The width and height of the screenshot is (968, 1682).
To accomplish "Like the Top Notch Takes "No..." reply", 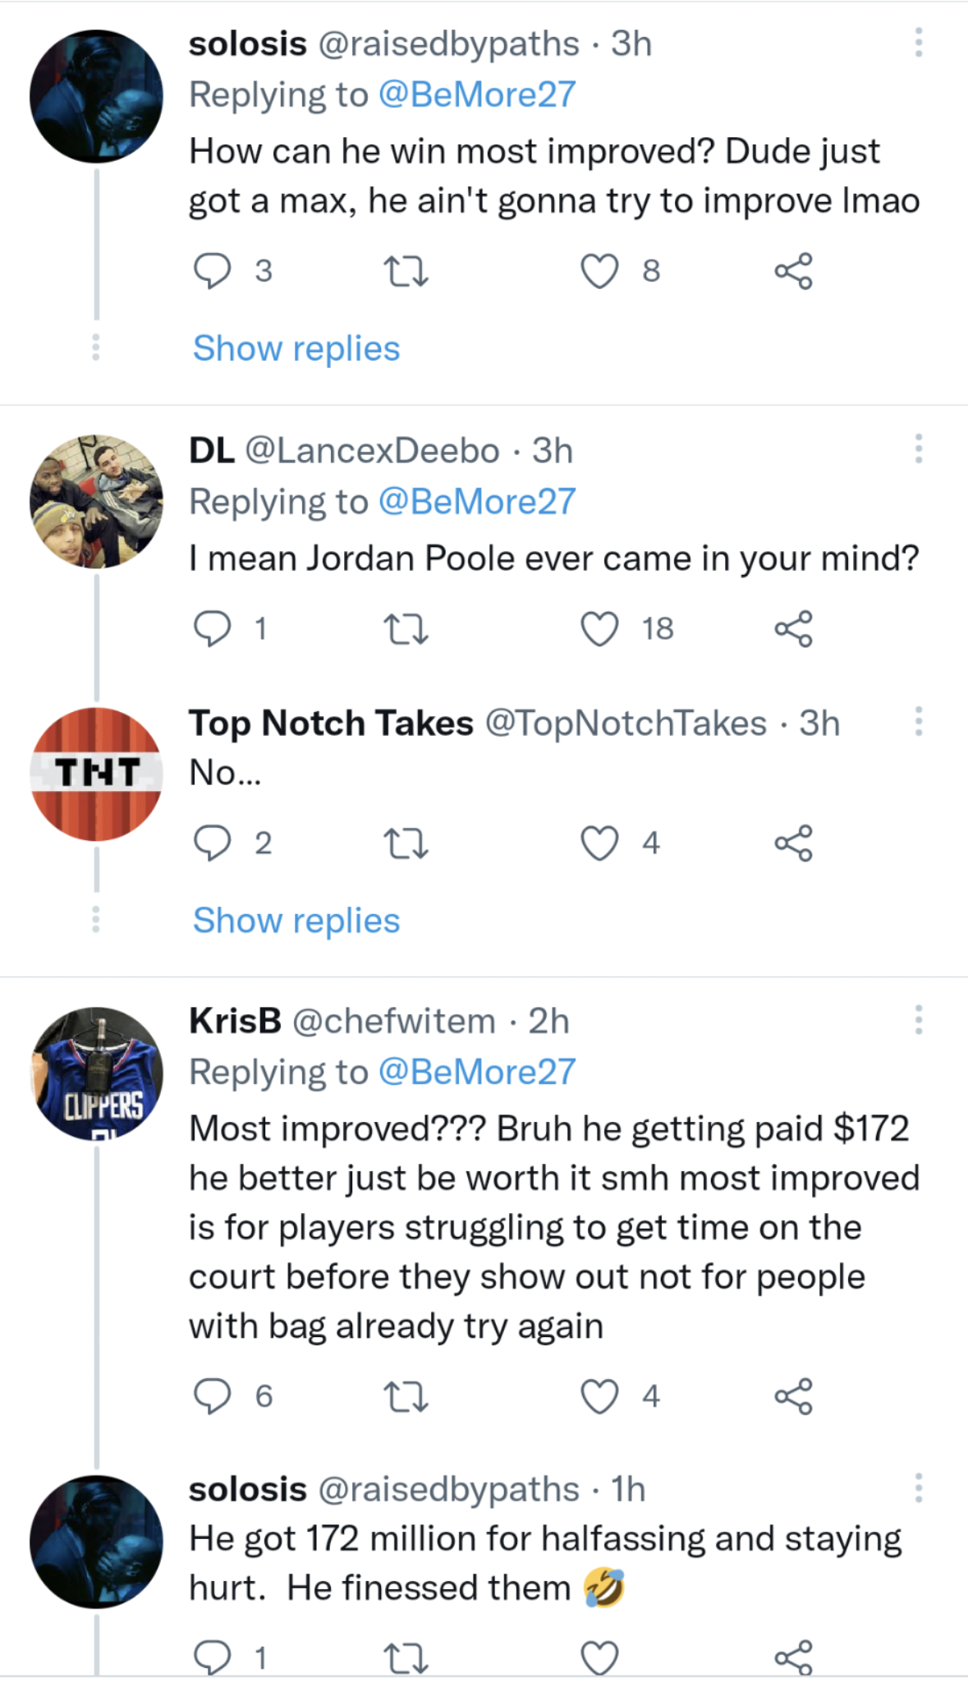I will point(599,843).
